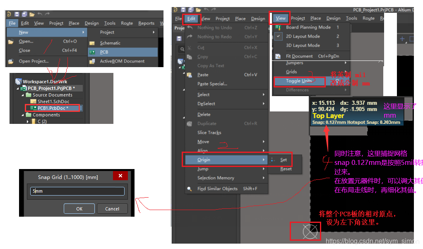Image resolution: width=423 pixels, height=249 pixels.
Task: Click the ActiveBOM Document icon
Action: tap(92, 61)
